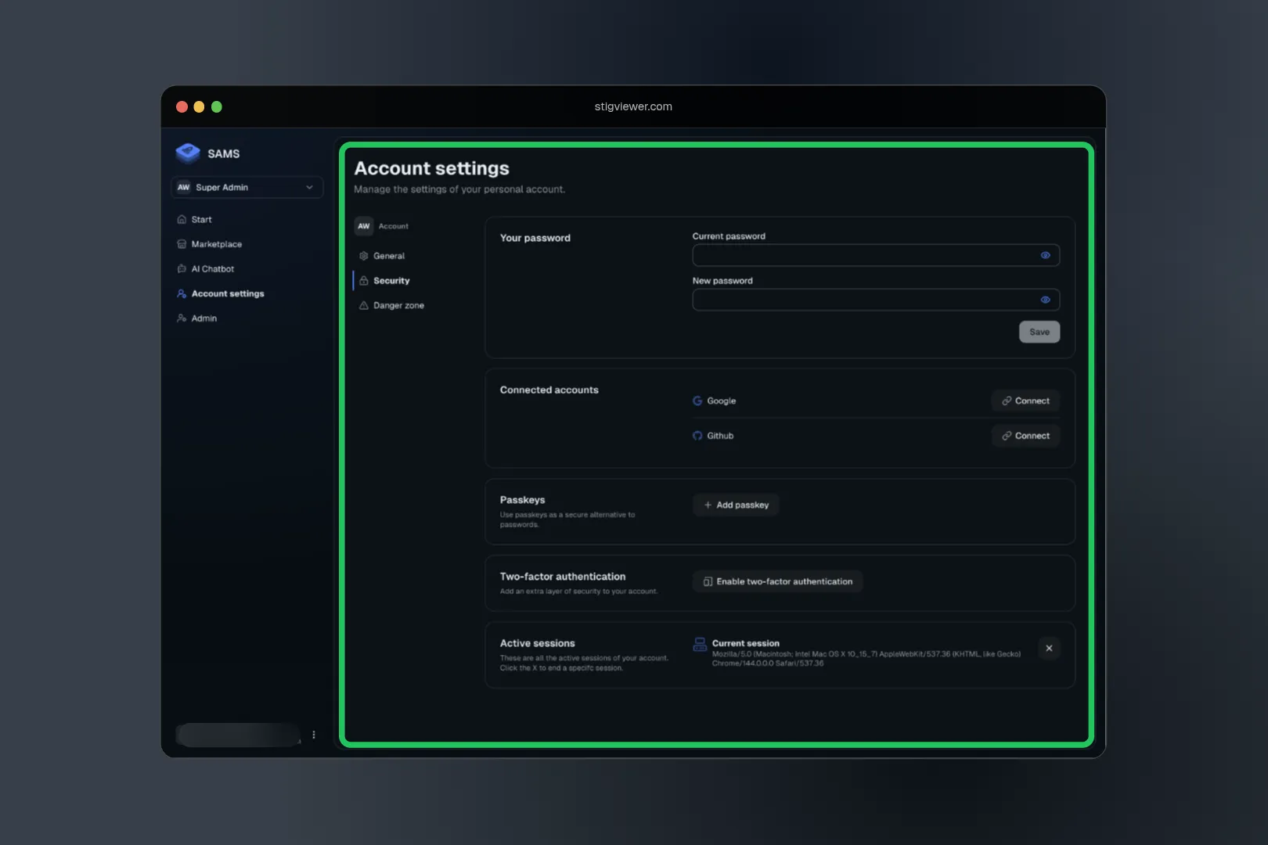The width and height of the screenshot is (1268, 845).
Task: Open the Danger zone section
Action: pos(399,305)
